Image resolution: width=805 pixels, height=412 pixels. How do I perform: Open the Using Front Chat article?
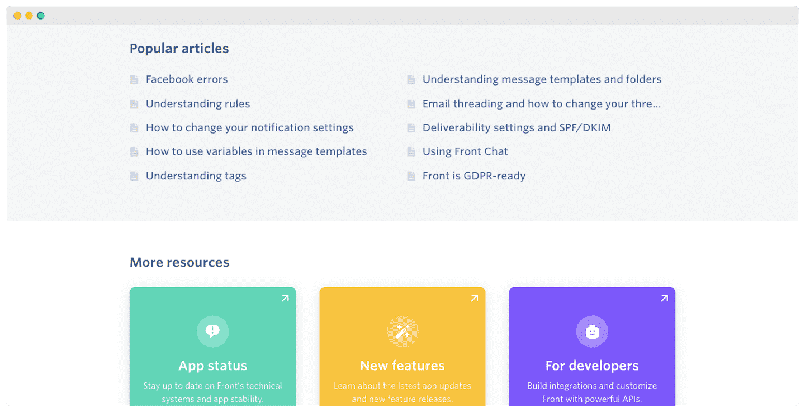coord(465,151)
